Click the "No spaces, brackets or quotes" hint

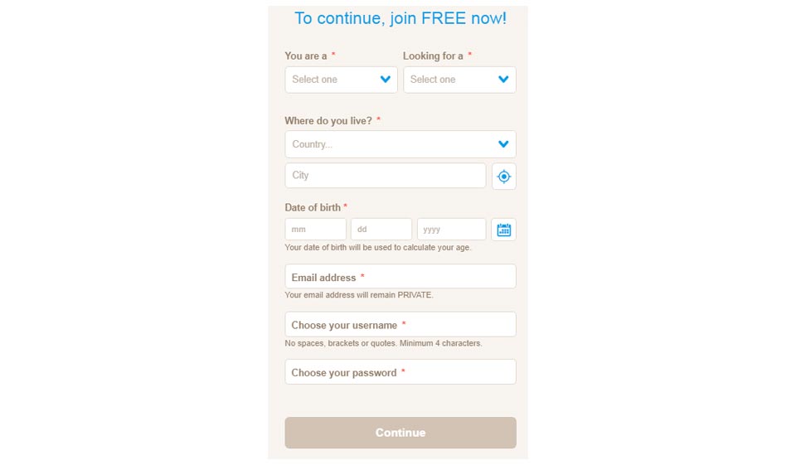[383, 343]
